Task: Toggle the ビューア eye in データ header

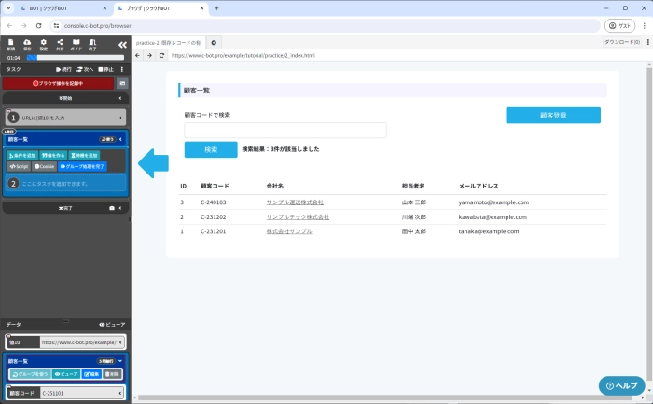Action: click(x=111, y=324)
